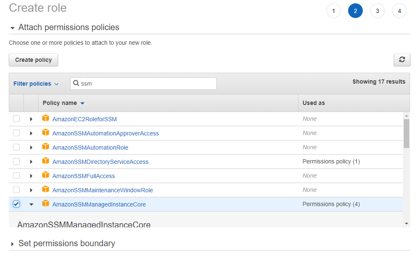Image resolution: width=418 pixels, height=265 pixels.
Task: Click the policy list scrollbar thumb
Action: click(406, 133)
